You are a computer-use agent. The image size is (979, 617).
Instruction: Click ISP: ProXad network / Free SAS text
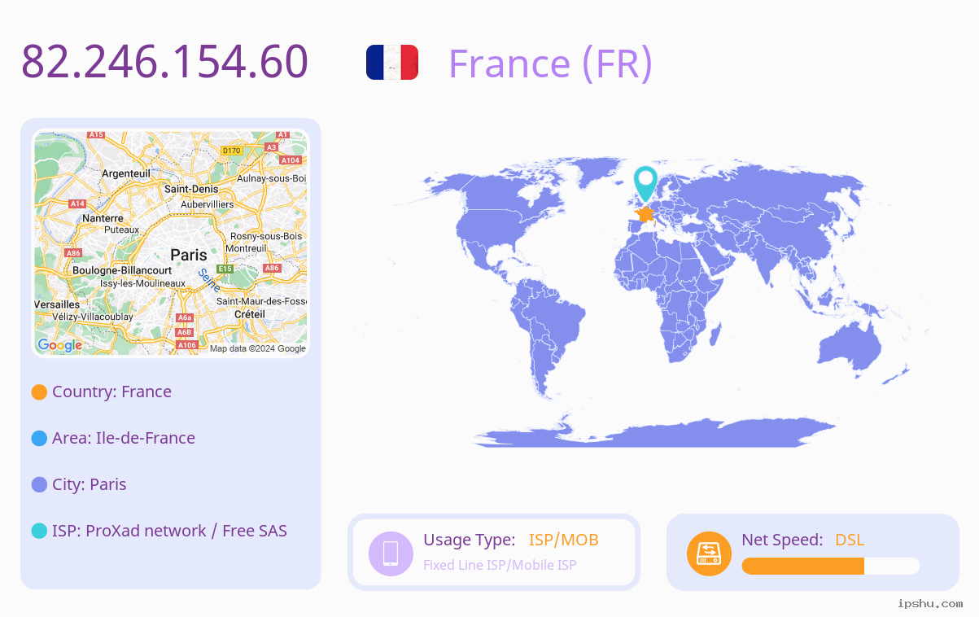169,531
